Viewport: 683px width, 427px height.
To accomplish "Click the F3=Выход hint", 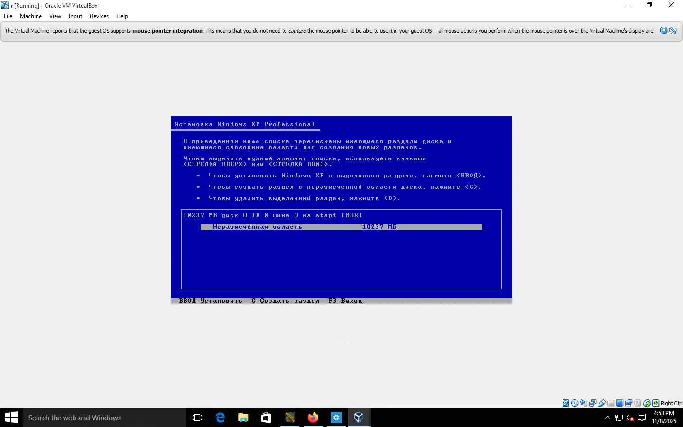I will click(x=345, y=301).
